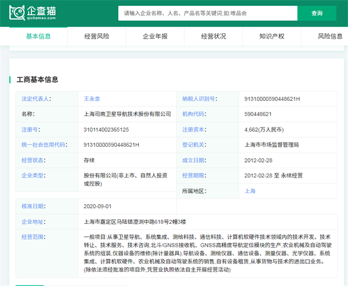Switch to the 基本信息 tab
The width and height of the screenshot is (348, 286).
coord(38,36)
